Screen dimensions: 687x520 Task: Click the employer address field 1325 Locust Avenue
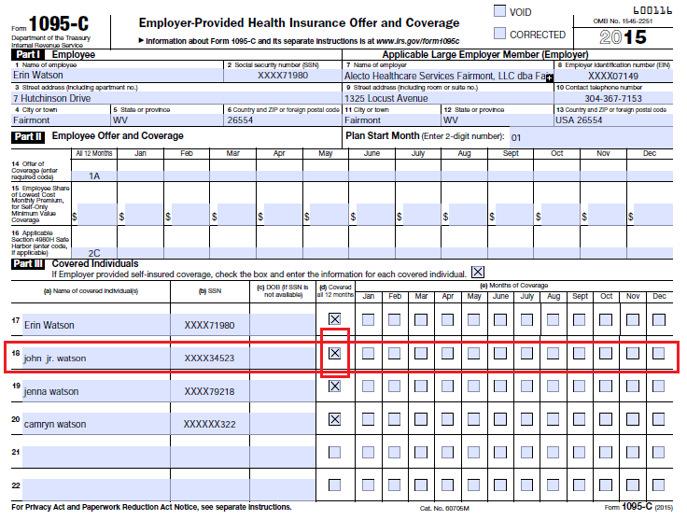pos(448,98)
